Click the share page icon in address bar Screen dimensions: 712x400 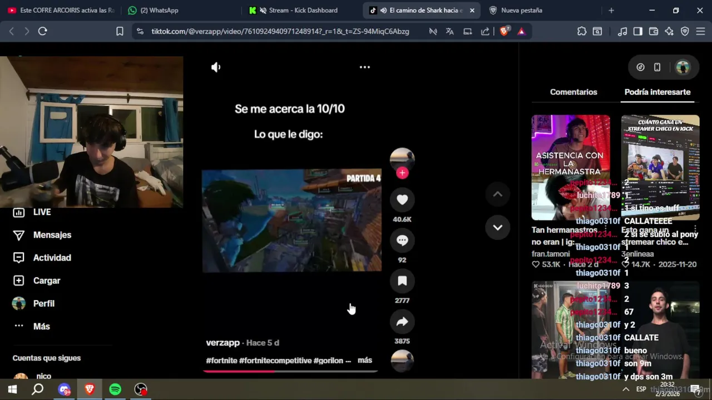pyautogui.click(x=485, y=32)
